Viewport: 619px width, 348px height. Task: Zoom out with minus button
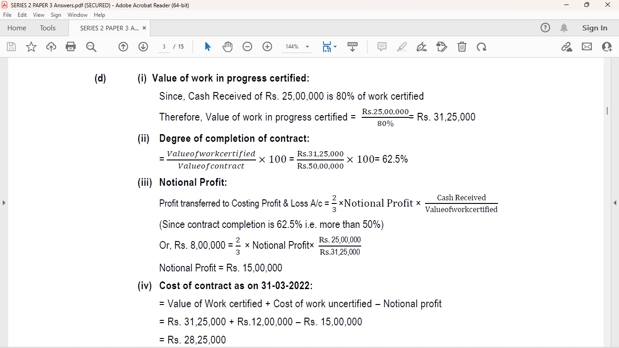pos(247,47)
